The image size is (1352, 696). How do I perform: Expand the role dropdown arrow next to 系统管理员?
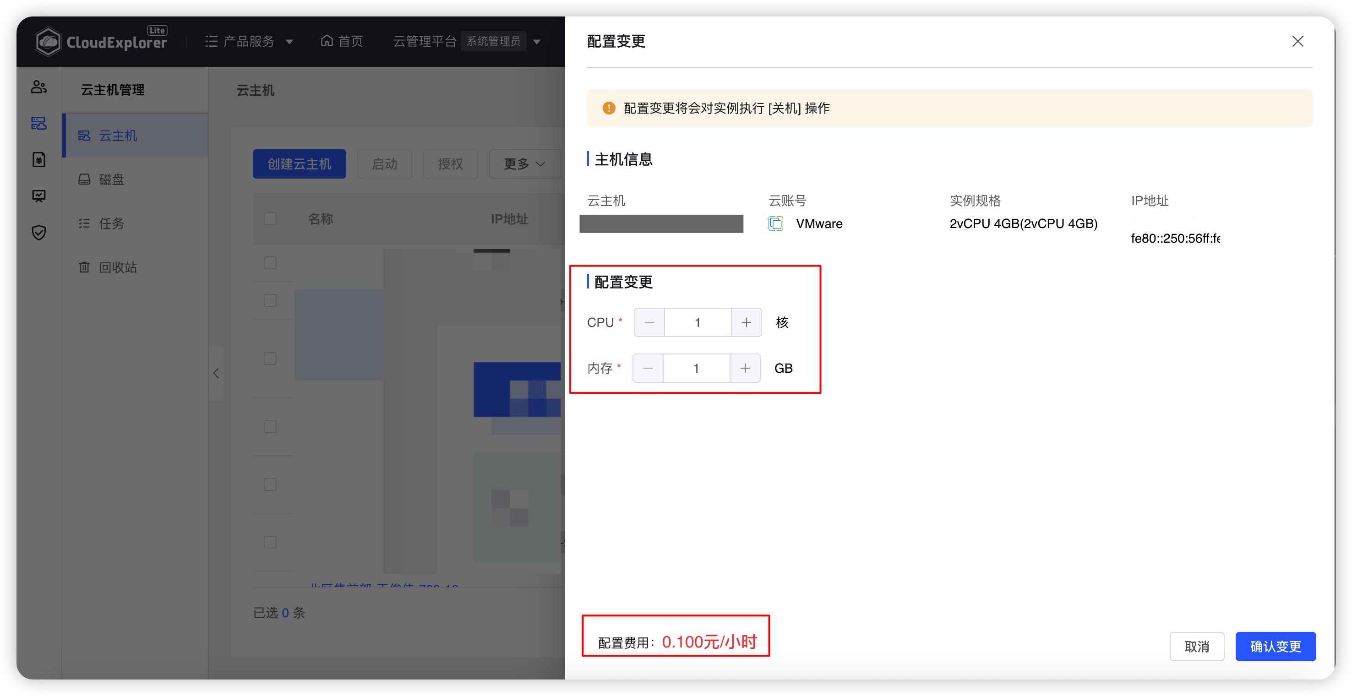[x=536, y=42]
